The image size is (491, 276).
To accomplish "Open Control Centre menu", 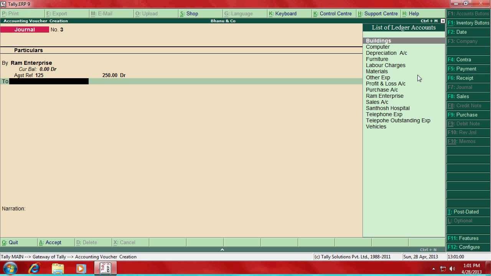I will (x=334, y=13).
